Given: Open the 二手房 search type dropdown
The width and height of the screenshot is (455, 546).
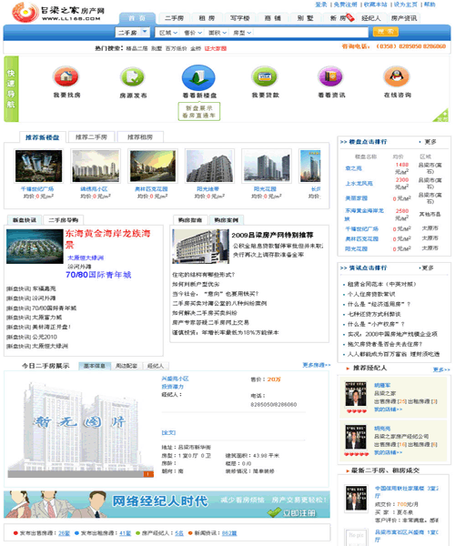Looking at the screenshot, I should pyautogui.click(x=132, y=33).
